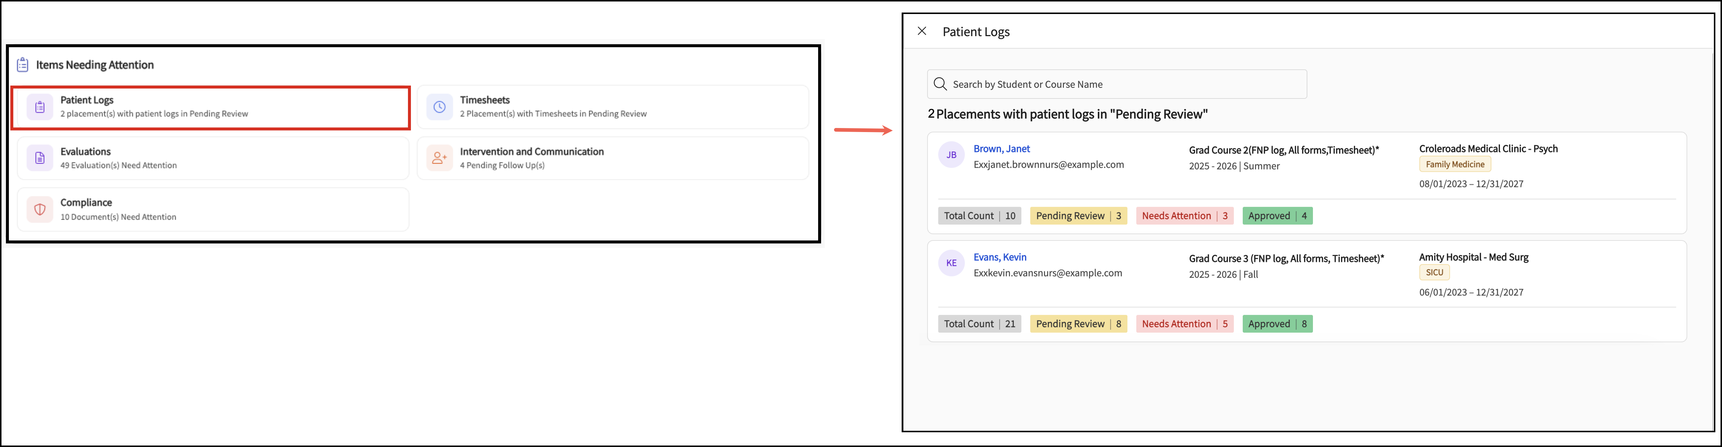Open the Compliance documents card
Screen dimensions: 1722x447
[212, 209]
